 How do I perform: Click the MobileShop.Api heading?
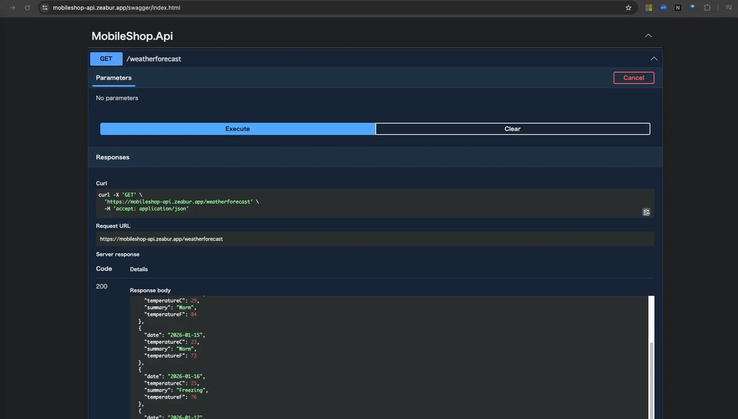pyautogui.click(x=132, y=36)
